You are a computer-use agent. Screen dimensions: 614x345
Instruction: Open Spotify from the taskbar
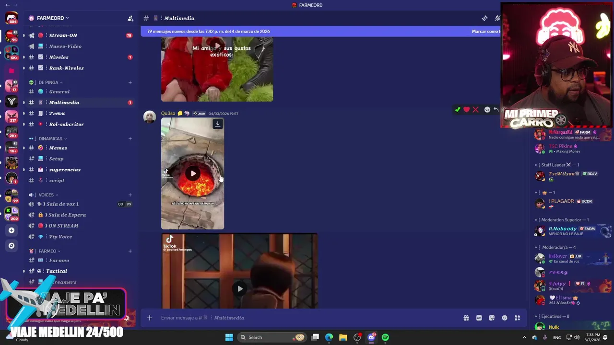click(385, 337)
